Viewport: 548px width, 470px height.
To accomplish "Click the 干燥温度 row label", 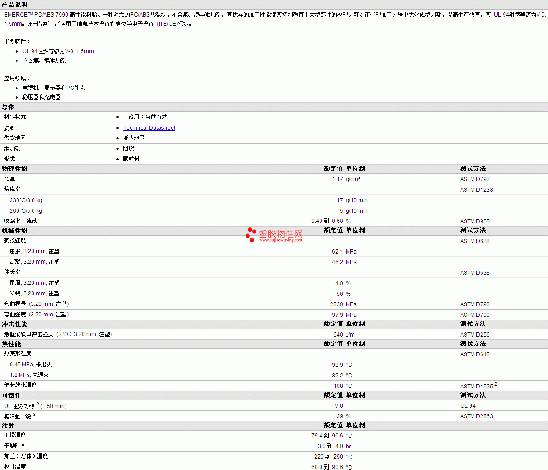I will (x=15, y=435).
